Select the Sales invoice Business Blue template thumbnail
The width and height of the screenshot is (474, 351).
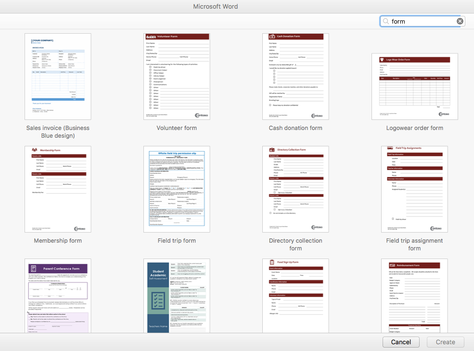point(58,77)
